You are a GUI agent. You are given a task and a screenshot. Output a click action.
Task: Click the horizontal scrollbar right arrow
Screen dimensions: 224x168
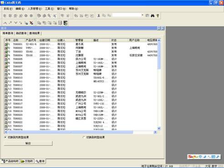[x=155, y=132]
